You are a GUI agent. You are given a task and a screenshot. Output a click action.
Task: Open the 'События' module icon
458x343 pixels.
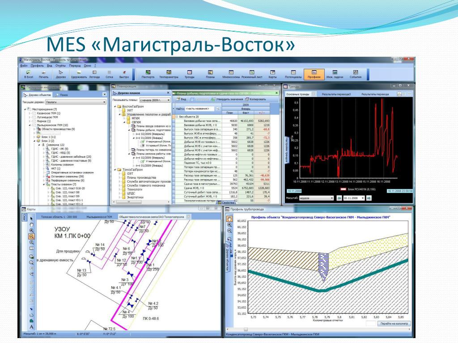pos(356,74)
